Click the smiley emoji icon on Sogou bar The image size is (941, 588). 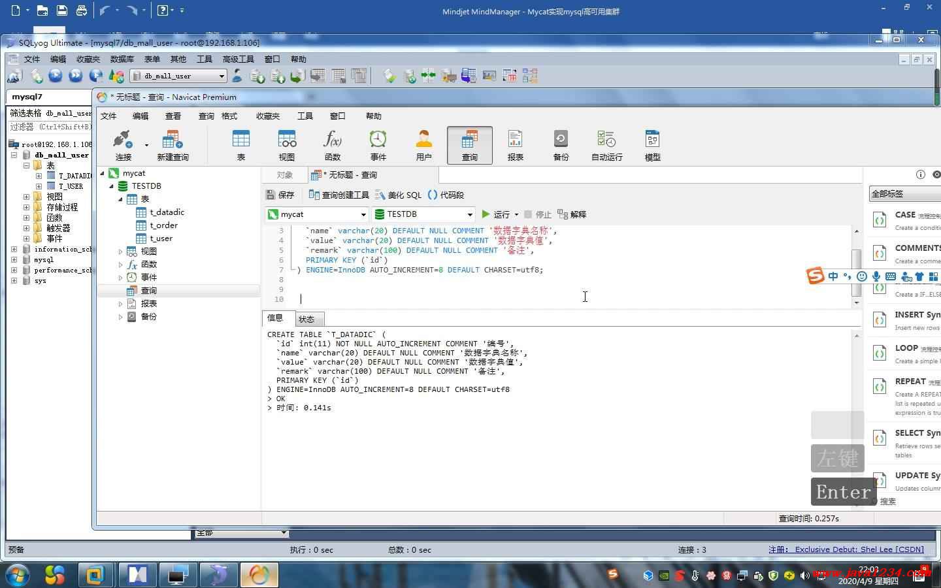pos(862,276)
